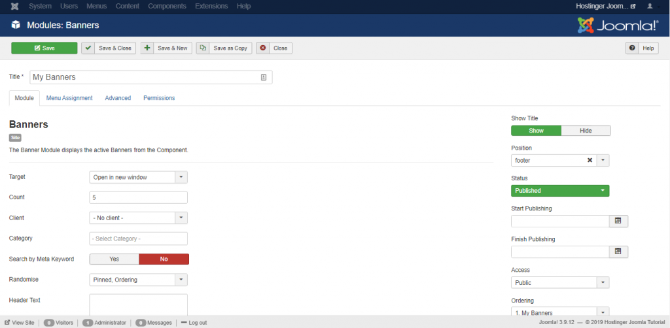Viewport: 670px width, 328px height.
Task: Click in the Title input field
Action: pyautogui.click(x=151, y=77)
